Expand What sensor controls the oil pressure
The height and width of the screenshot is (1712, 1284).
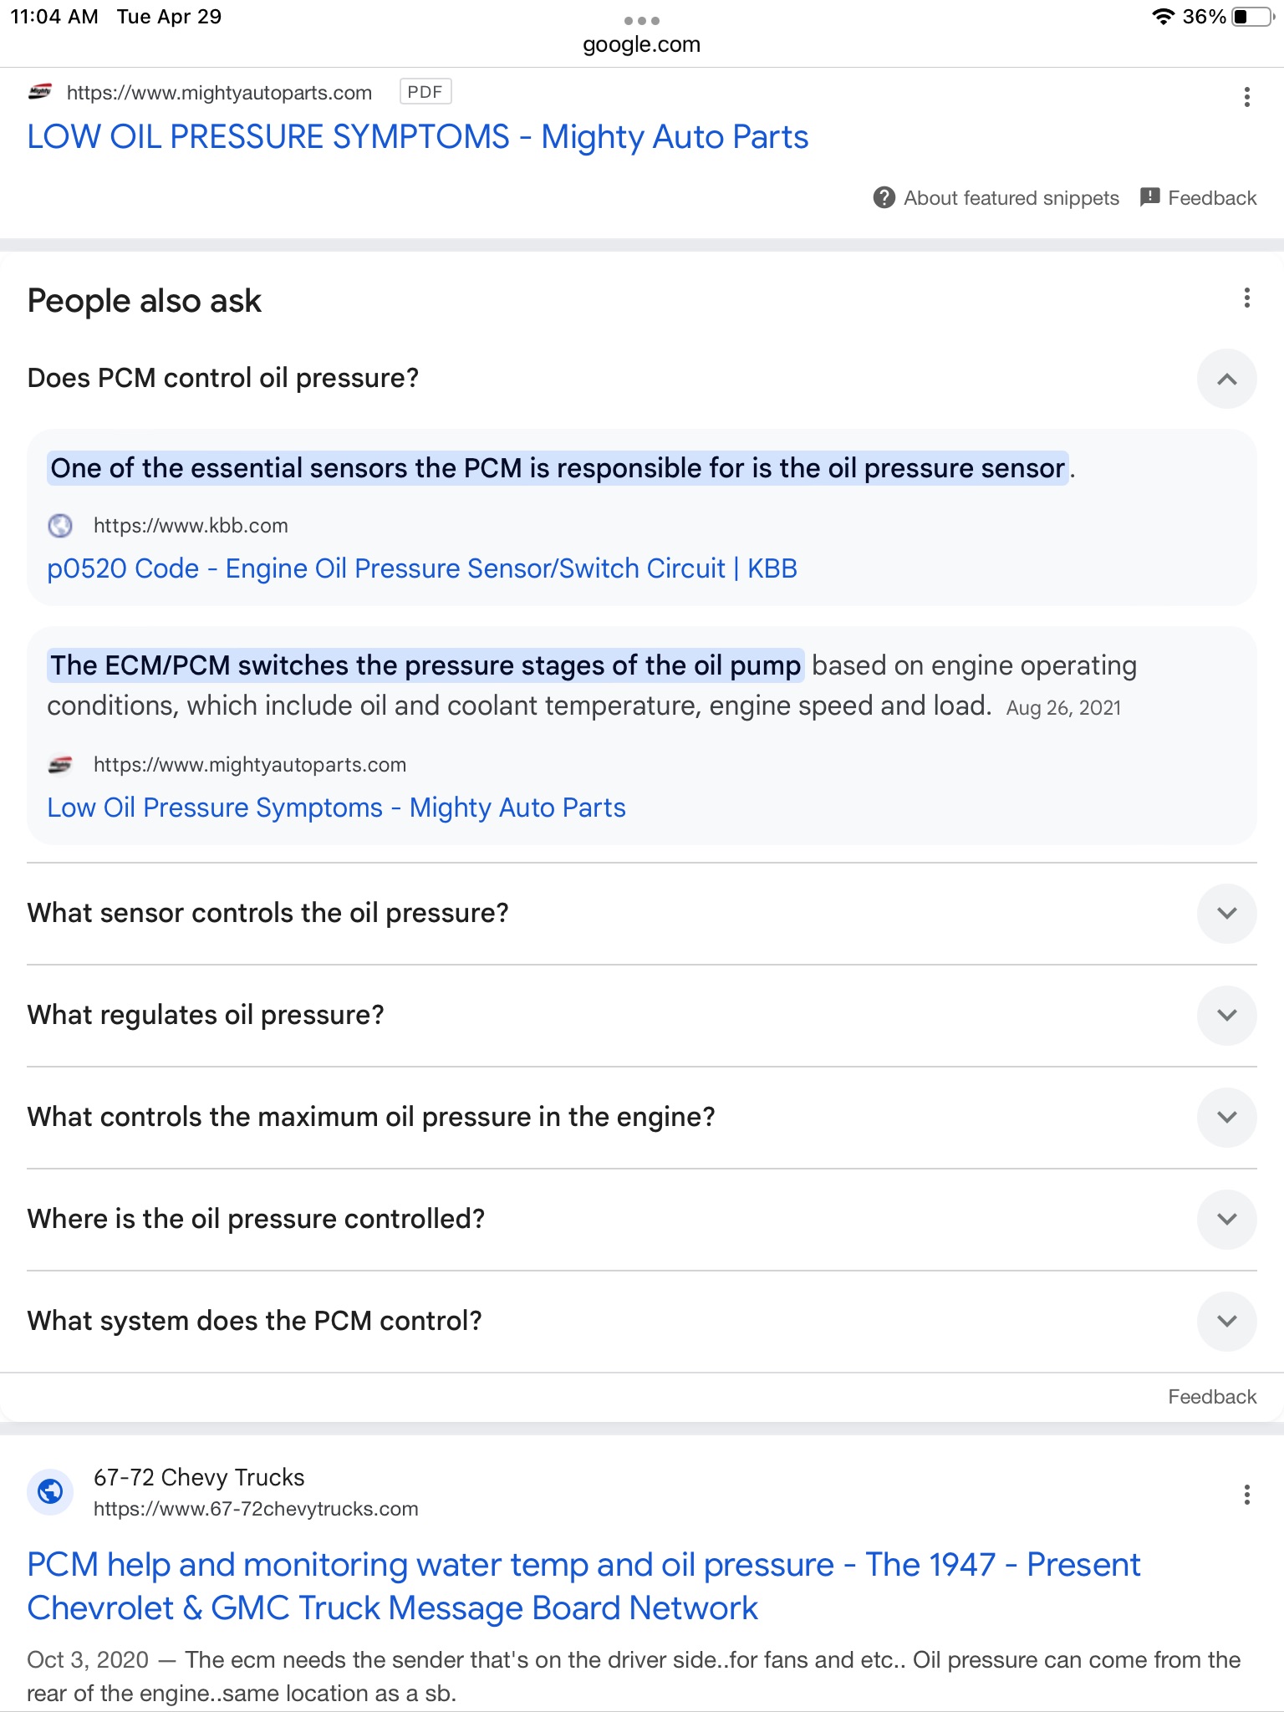click(x=1226, y=913)
